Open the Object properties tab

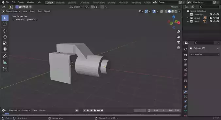(185, 87)
